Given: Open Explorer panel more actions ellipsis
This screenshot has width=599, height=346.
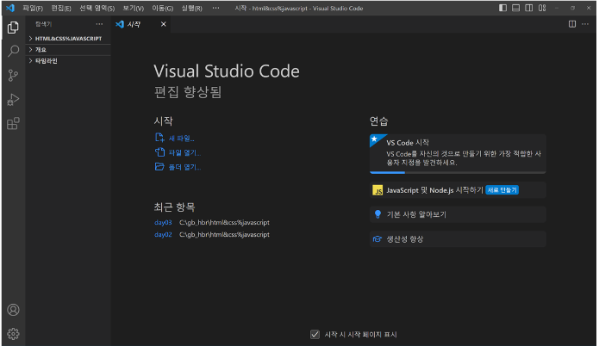Looking at the screenshot, I should pos(99,24).
